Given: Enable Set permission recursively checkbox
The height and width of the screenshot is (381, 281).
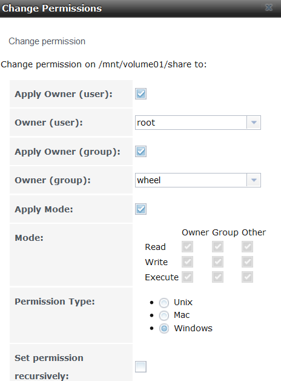Looking at the screenshot, I should tap(140, 366).
